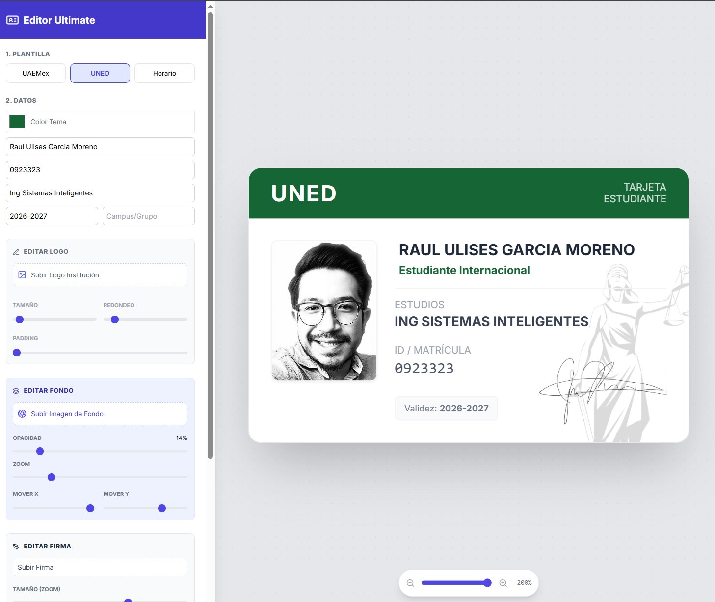This screenshot has height=602, width=715.
Task: Click the image icon in Subir Logo Institución
Action: tap(22, 275)
